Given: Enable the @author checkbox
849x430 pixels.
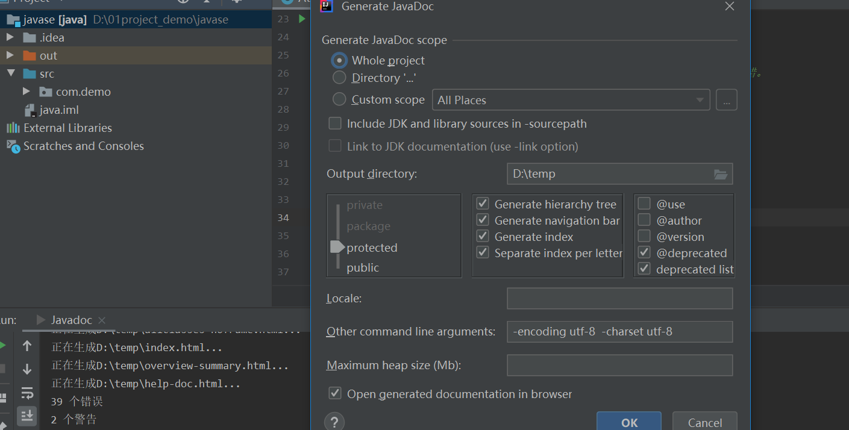Looking at the screenshot, I should pyautogui.click(x=644, y=220).
